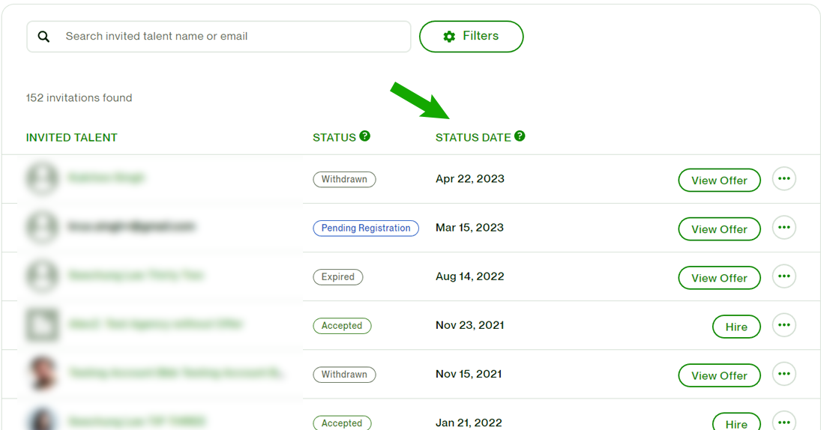Click the Status help question icon
This screenshot has height=430, width=821.
(x=365, y=136)
